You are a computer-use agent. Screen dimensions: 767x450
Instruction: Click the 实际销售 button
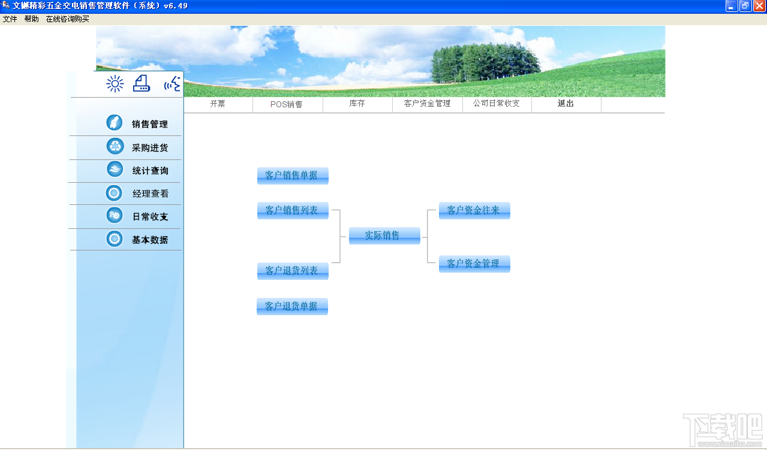click(384, 235)
